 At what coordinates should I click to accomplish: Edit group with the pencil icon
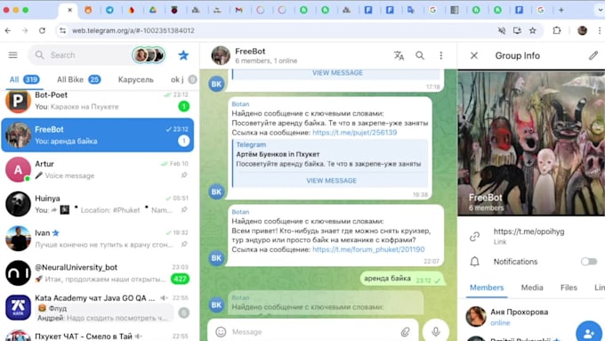point(593,55)
